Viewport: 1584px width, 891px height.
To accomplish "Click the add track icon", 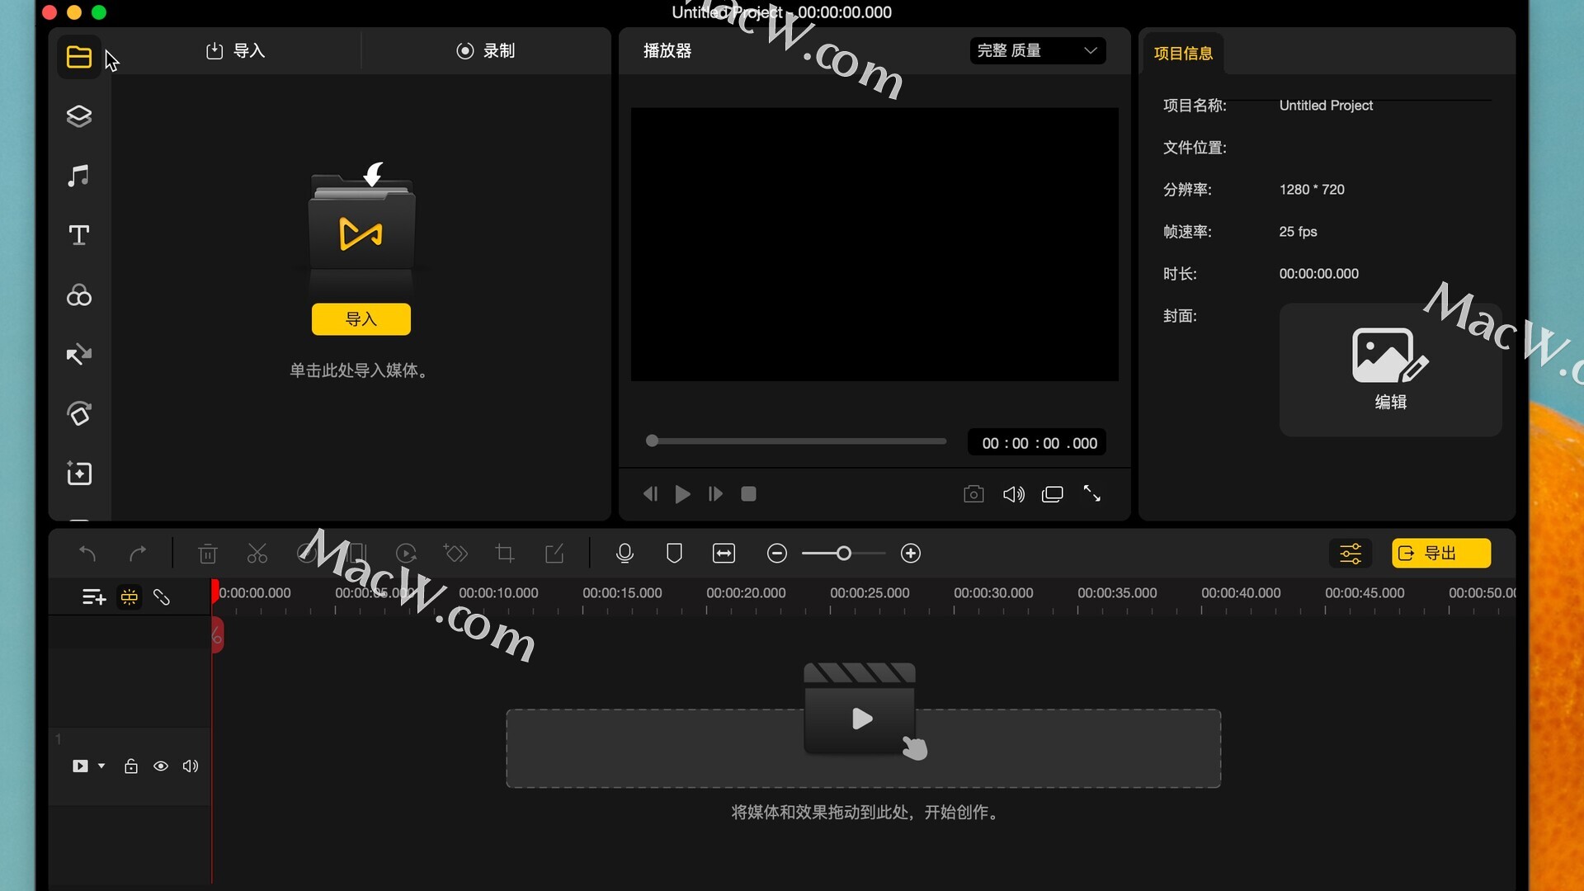I will [x=94, y=597].
